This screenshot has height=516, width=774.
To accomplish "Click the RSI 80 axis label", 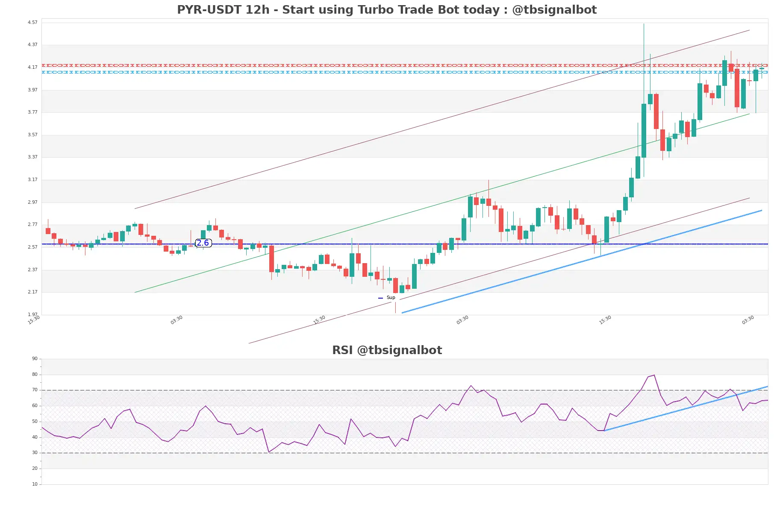I will coord(35,374).
